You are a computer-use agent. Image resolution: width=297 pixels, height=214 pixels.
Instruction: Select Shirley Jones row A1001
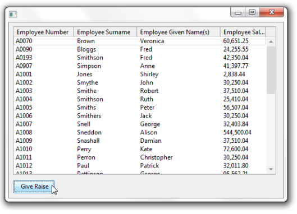[139, 75]
